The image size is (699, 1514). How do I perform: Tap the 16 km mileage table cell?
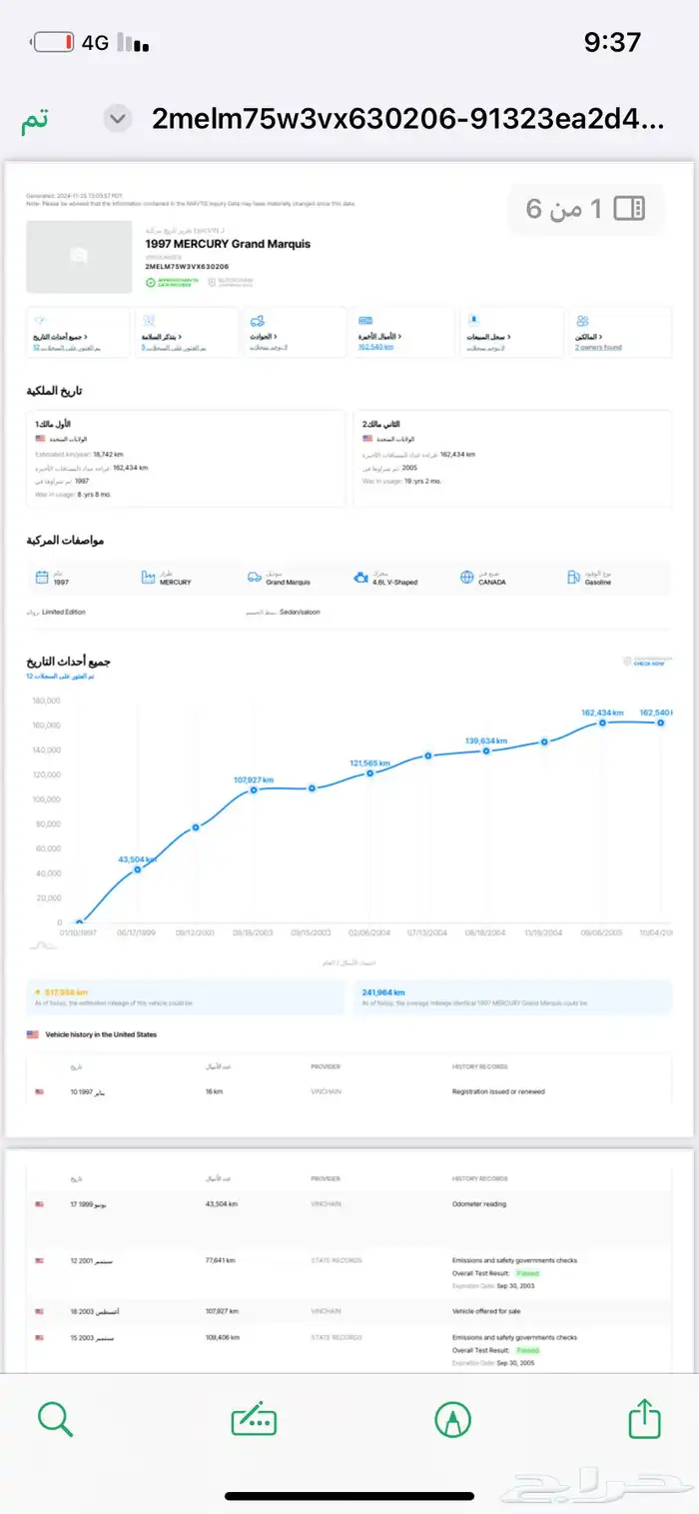point(214,1091)
